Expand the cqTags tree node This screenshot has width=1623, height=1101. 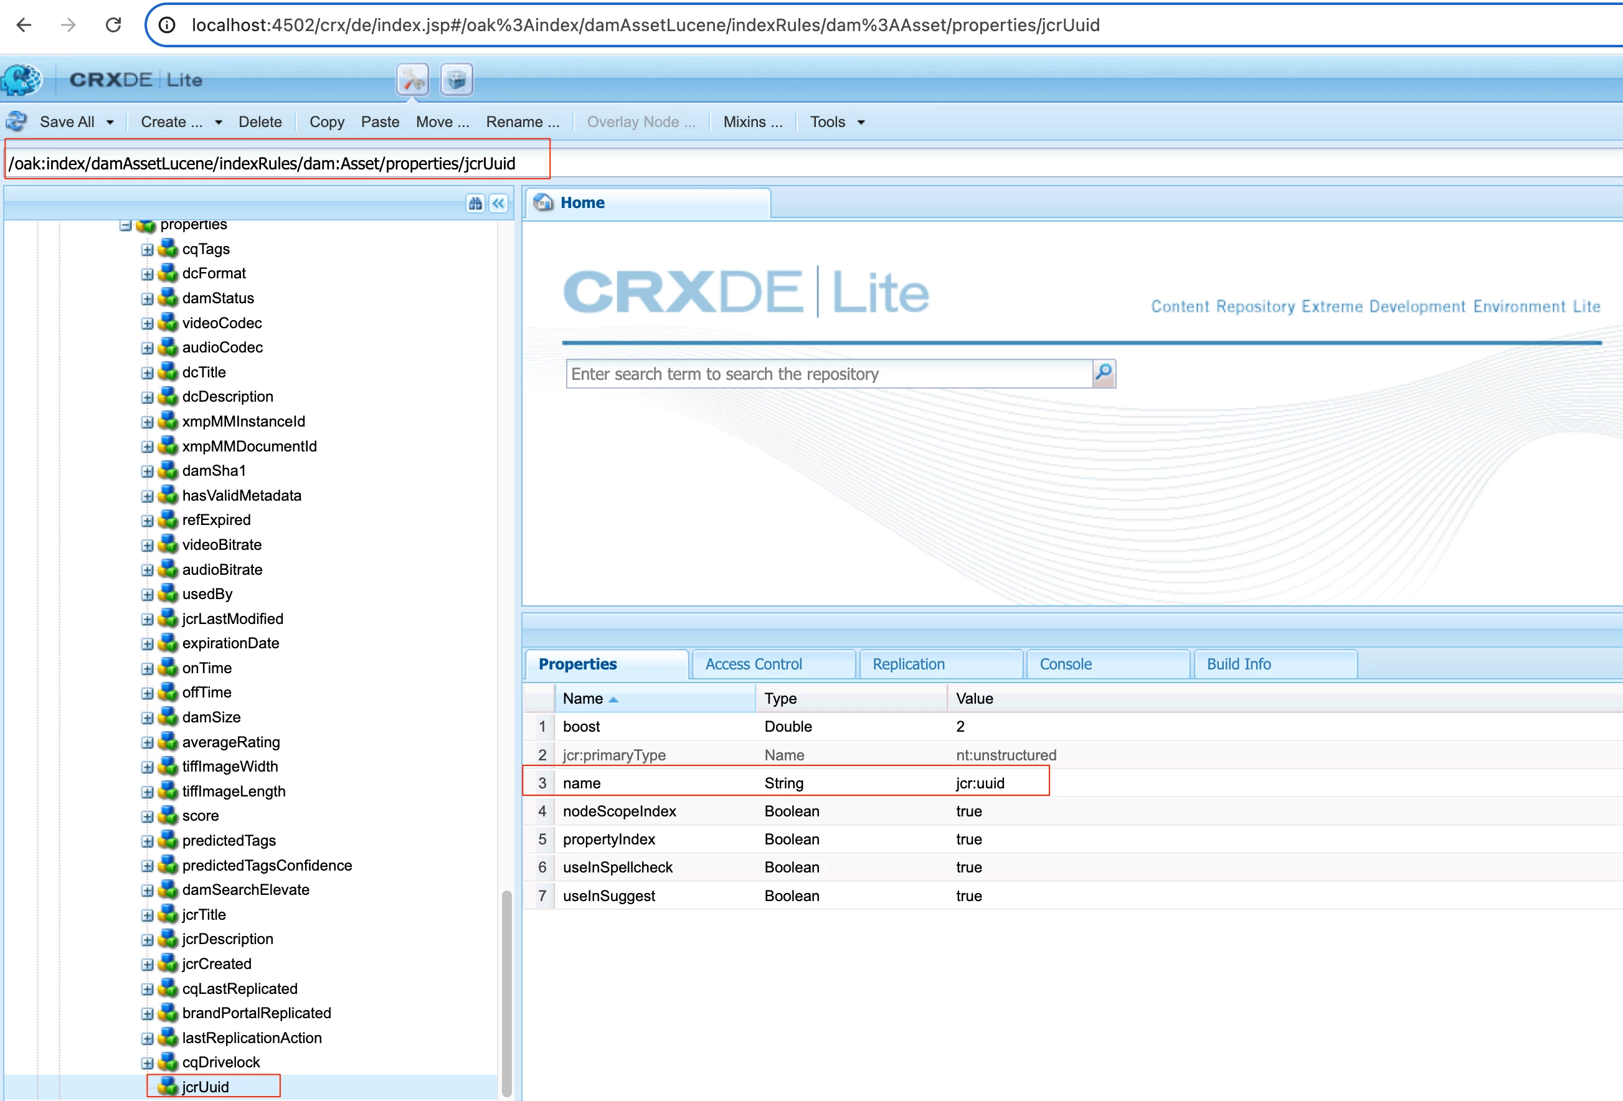[x=148, y=249]
